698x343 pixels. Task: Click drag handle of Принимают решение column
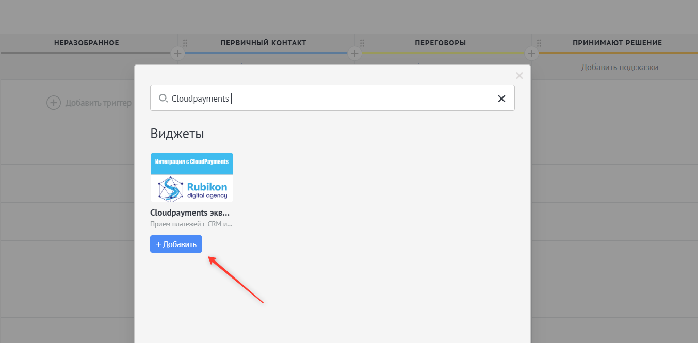point(539,43)
